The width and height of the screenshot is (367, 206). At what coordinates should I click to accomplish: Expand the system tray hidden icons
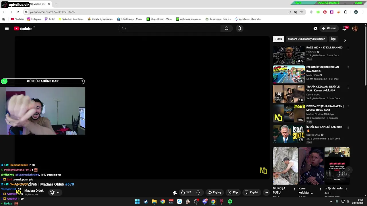click(331, 201)
